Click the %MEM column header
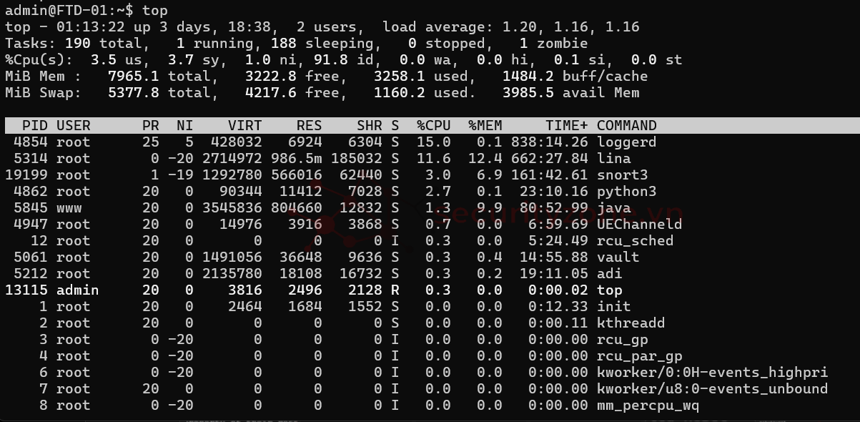Image resolution: width=860 pixels, height=422 pixels. tap(485, 126)
